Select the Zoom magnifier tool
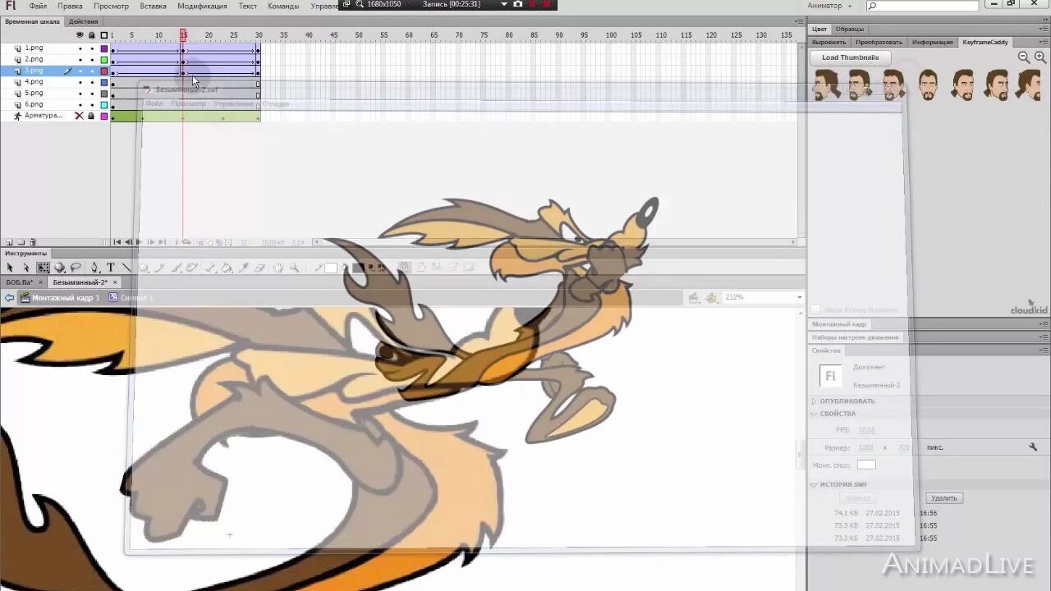Screen dimensions: 1051x591 coord(294,268)
